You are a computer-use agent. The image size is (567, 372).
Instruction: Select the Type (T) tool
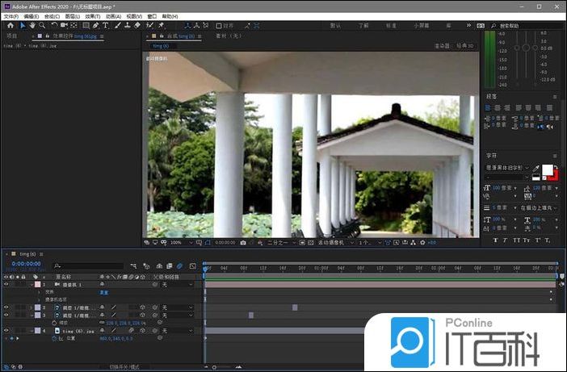click(105, 25)
